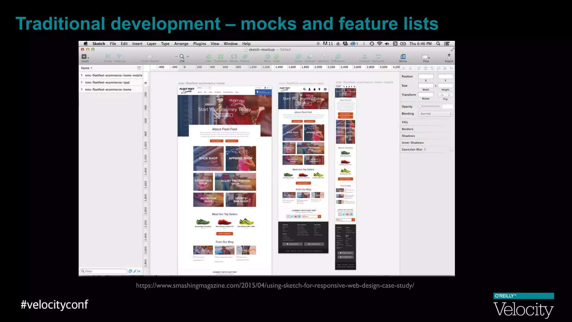Toggle the layer list filter copy icon
Screen dimensions: 572x322
pos(130,271)
